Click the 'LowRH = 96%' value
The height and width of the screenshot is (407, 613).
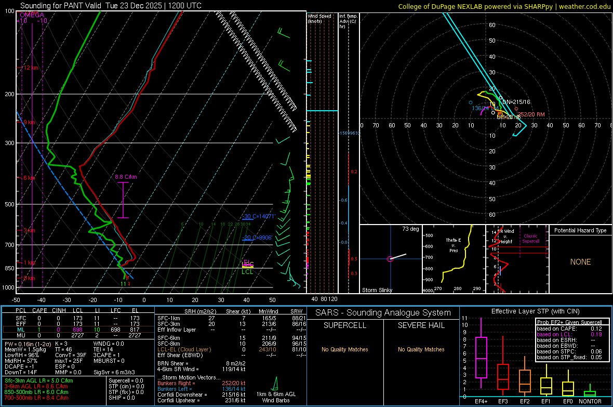(x=22, y=355)
